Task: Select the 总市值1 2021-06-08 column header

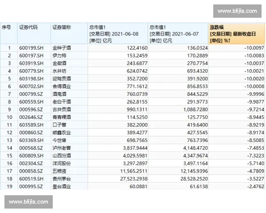Action: 118,34
